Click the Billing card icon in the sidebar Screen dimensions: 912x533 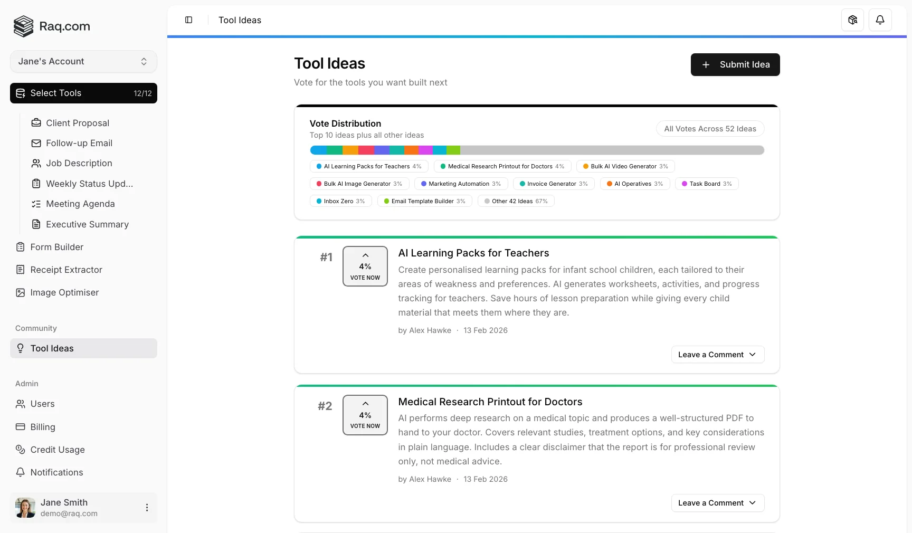point(21,427)
